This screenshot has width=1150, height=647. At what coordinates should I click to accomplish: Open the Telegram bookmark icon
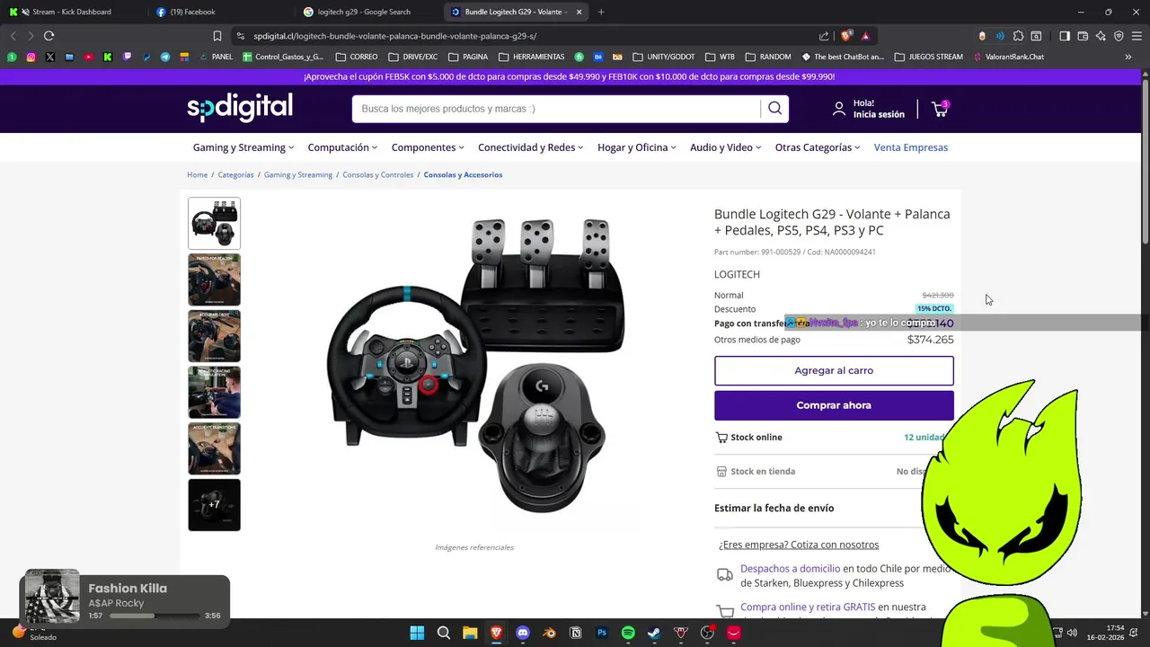point(165,57)
